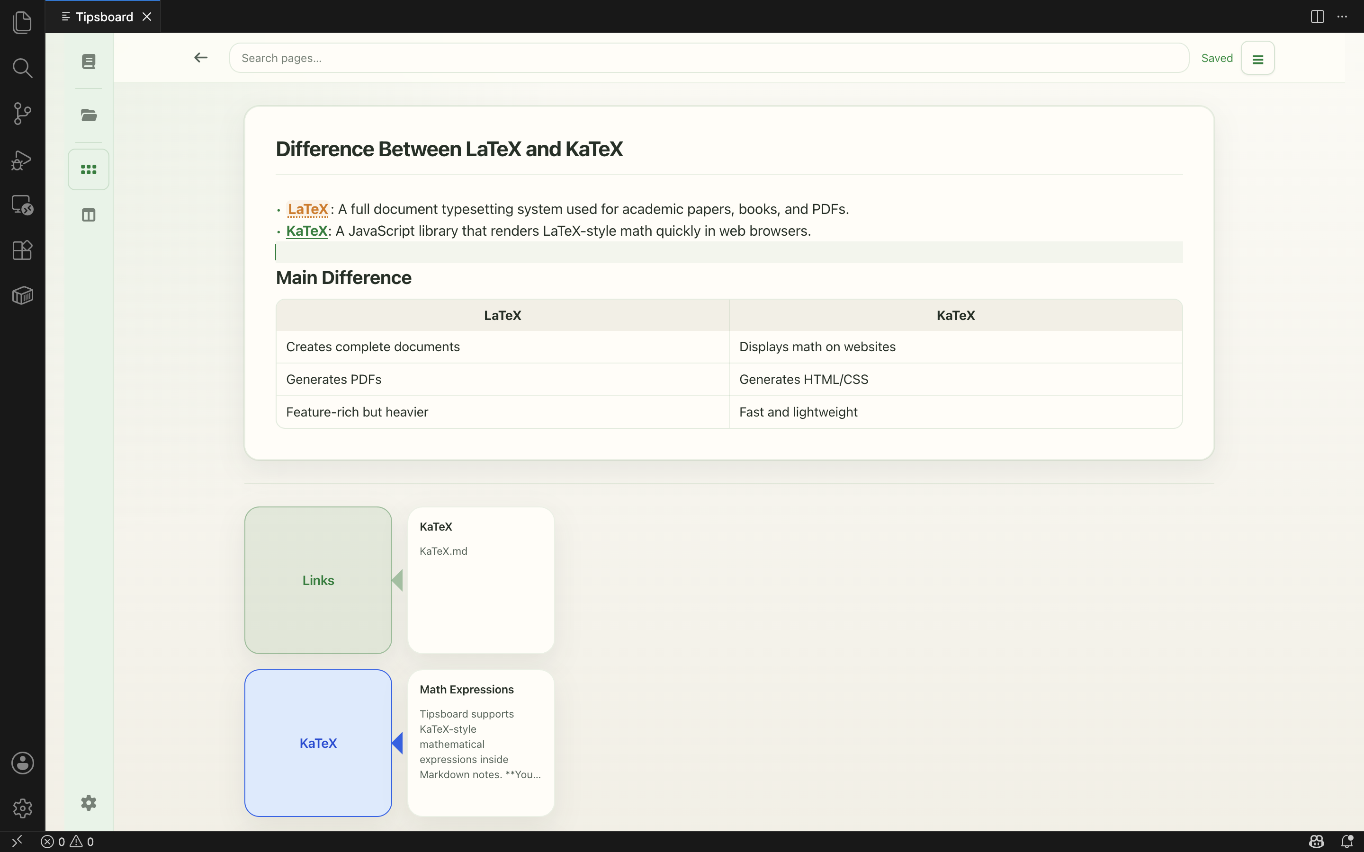Open the Run and Debug view

click(22, 160)
